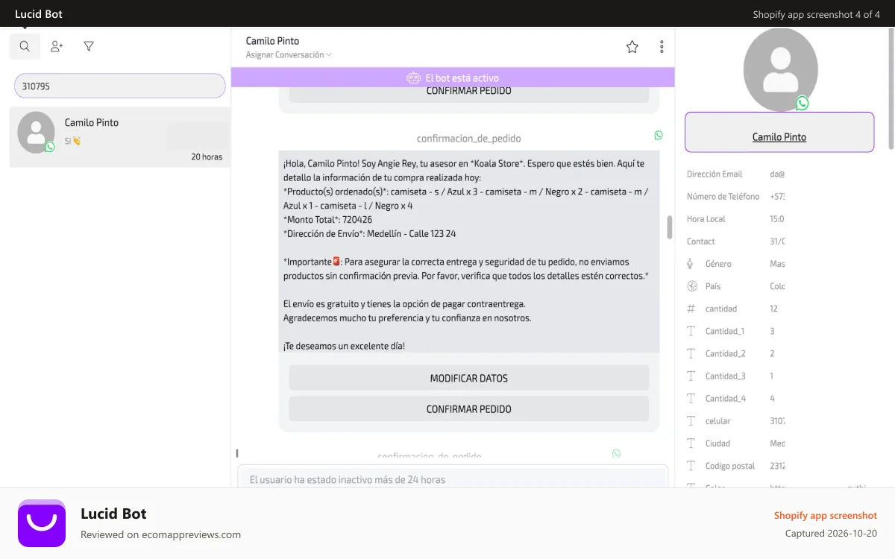
Task: Click the text icon beside Cantidad_1
Action: point(691,331)
